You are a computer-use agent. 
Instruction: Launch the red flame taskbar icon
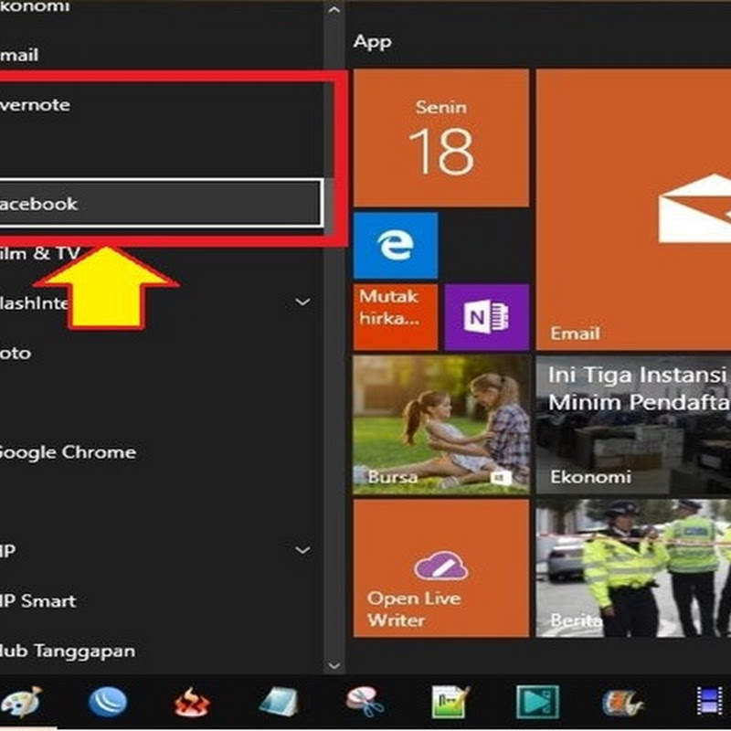(192, 703)
